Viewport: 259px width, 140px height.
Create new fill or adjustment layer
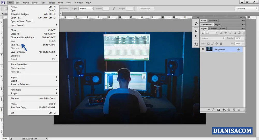224,110
